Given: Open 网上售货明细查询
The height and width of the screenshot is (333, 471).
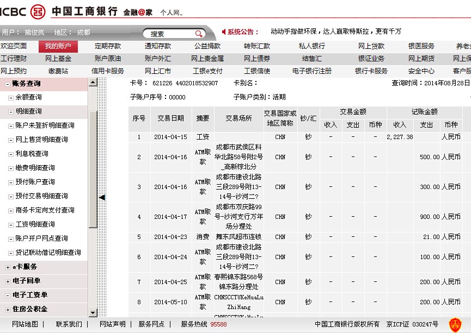Looking at the screenshot, I should coord(41,140).
